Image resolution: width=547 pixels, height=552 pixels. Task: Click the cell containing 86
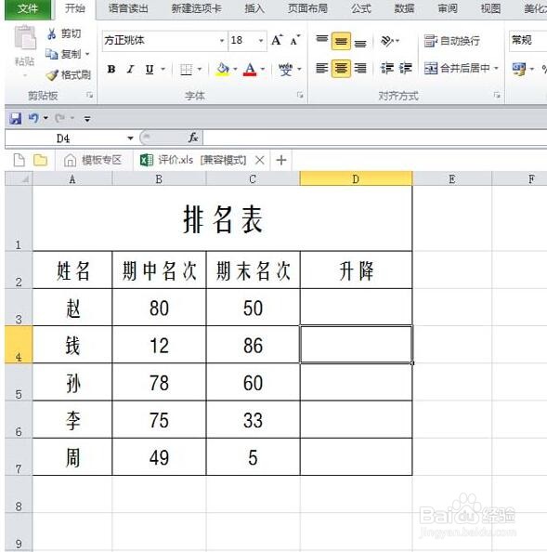point(253,344)
